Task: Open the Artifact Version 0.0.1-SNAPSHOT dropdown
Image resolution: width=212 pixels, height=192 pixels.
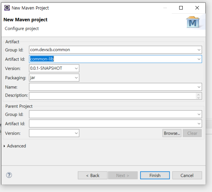Action: 76,68
